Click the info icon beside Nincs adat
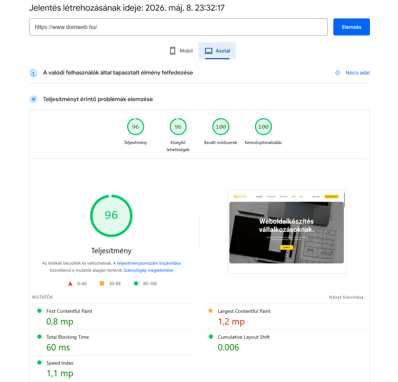 click(338, 73)
